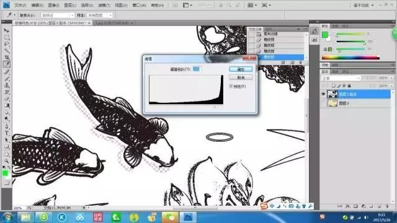Screen dimensions: 397x223
Task: Click the lock transparent pixels icon
Action: [334, 85]
